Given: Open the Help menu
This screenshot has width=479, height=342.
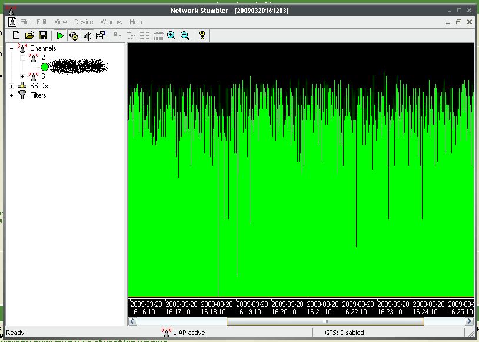Looking at the screenshot, I should point(135,22).
